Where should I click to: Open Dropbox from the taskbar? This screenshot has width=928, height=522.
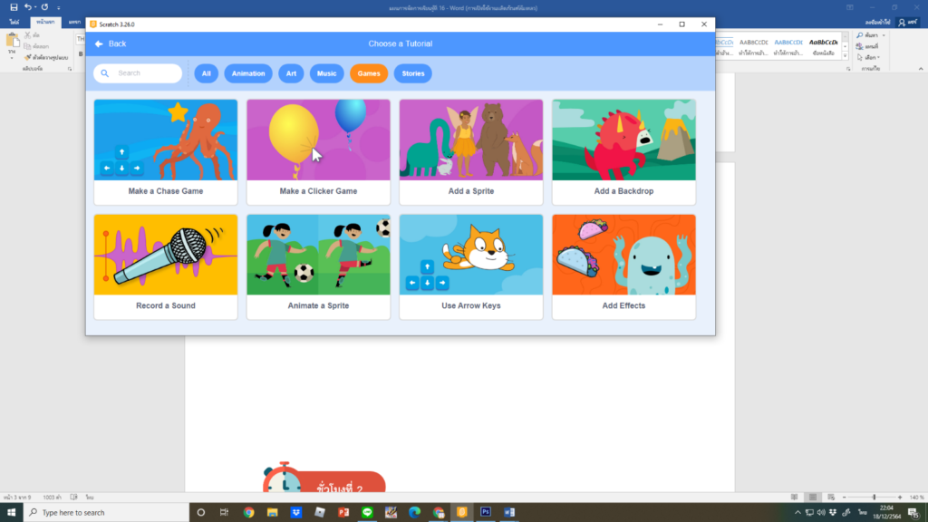tap(296, 512)
